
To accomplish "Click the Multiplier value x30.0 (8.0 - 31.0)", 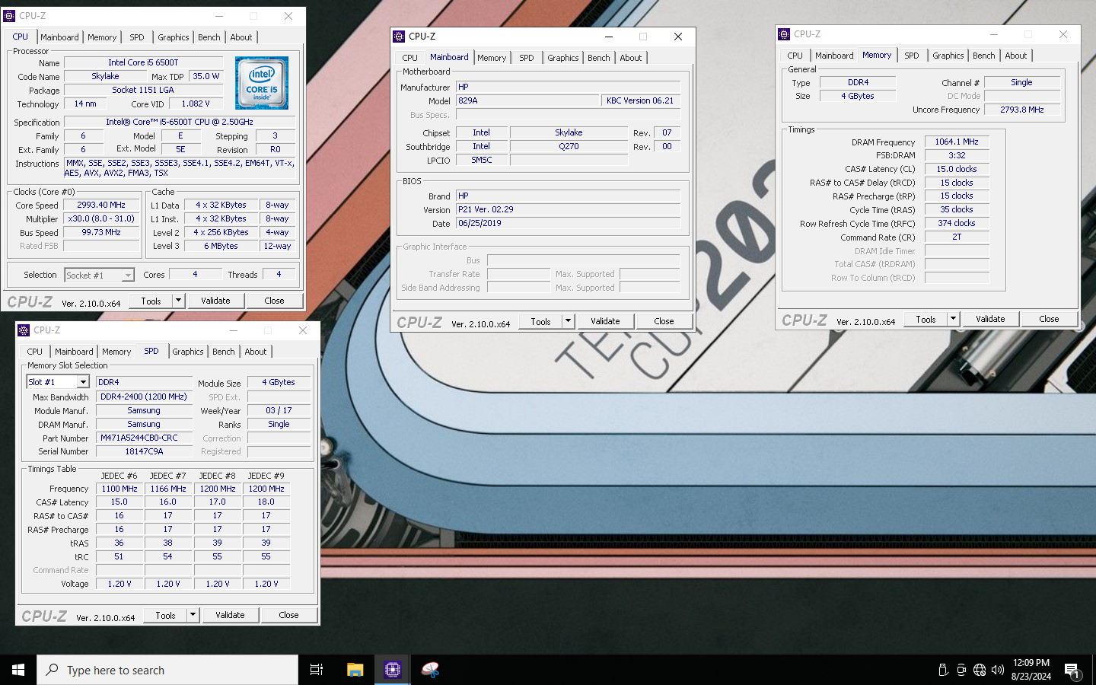I will pyautogui.click(x=101, y=218).
